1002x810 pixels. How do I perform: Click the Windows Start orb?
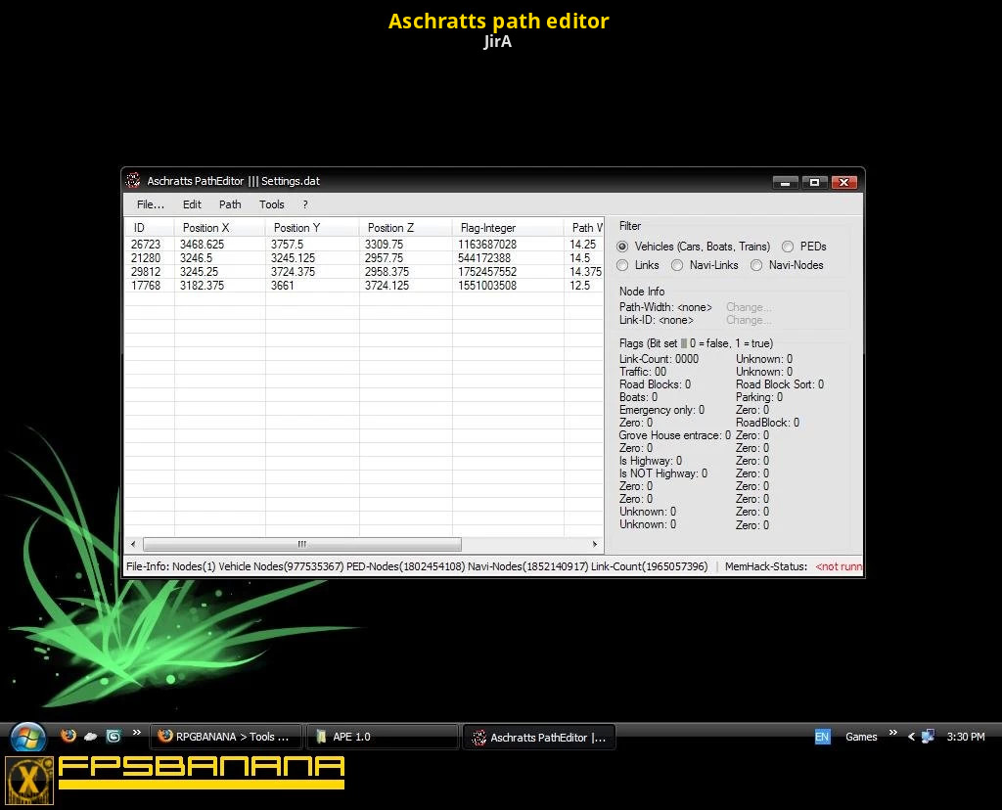click(26, 737)
